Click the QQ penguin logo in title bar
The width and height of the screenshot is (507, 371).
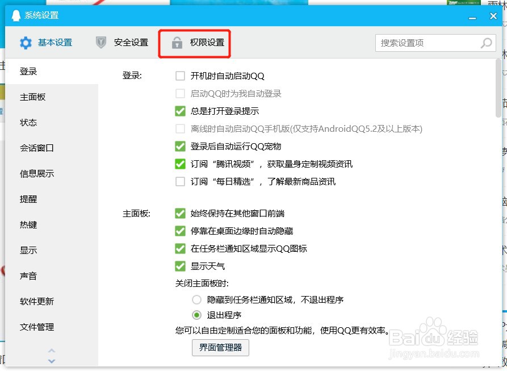click(x=16, y=15)
